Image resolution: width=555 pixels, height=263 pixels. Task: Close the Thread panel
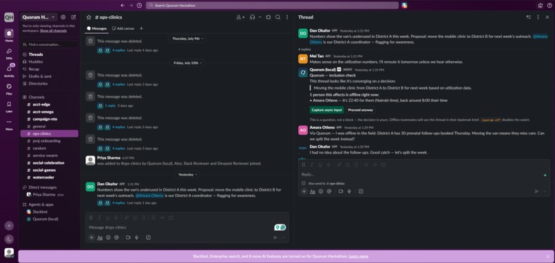point(547,17)
